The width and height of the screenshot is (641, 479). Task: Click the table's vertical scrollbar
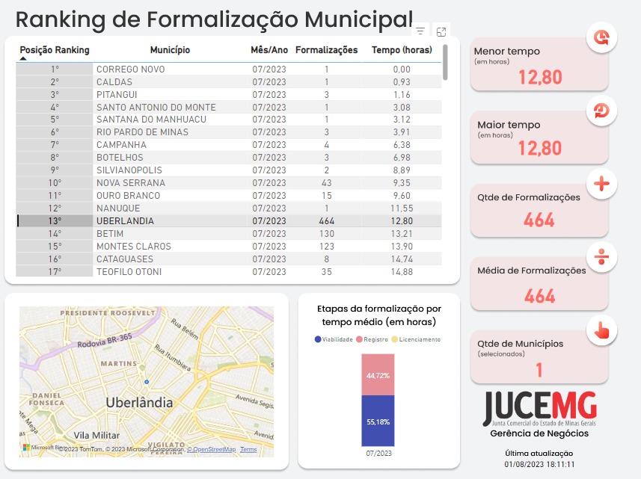(445, 63)
